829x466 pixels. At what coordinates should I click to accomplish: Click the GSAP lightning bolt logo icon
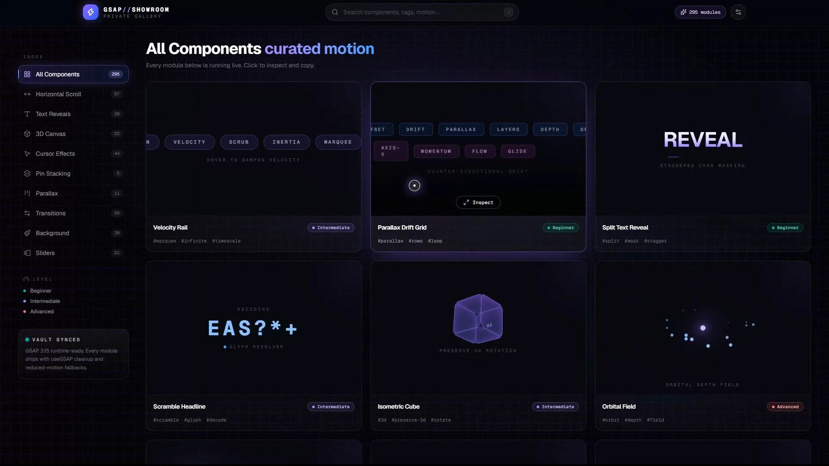pyautogui.click(x=90, y=12)
